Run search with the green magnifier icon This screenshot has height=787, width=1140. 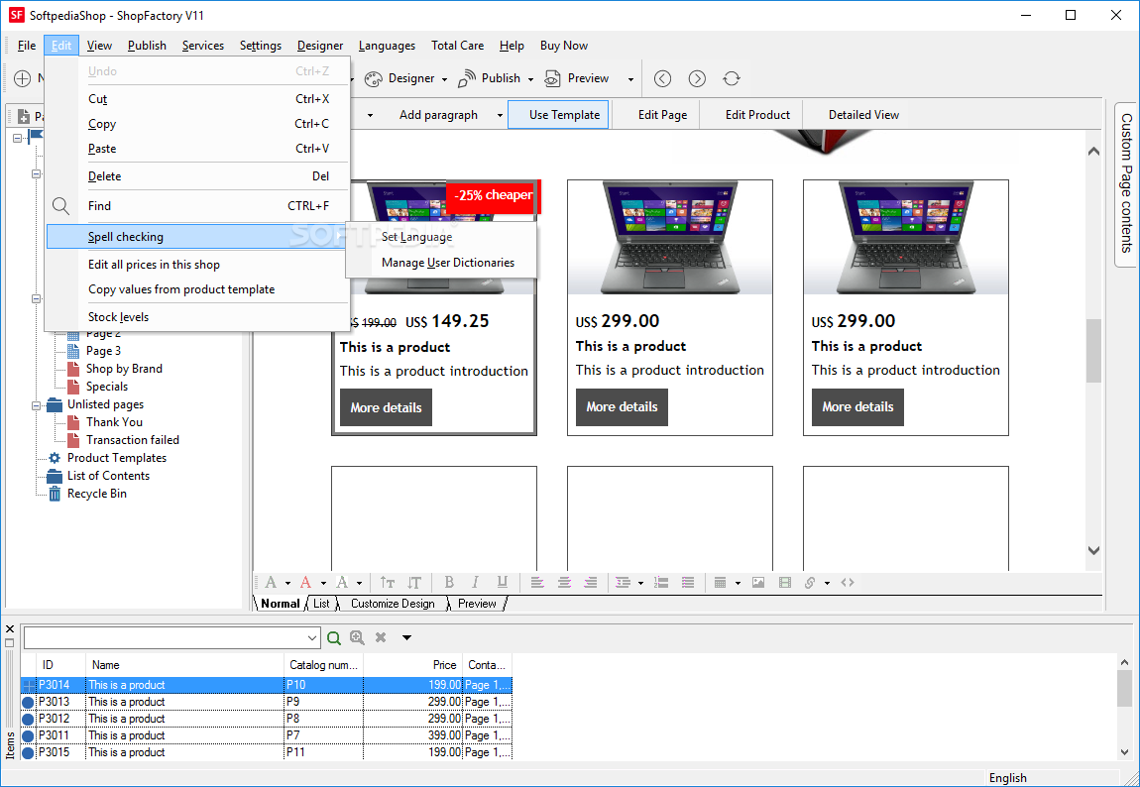334,638
